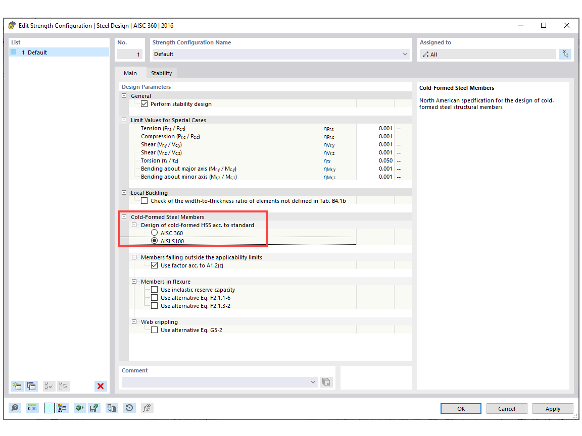Open the Comment dropdown arrow
Screen dimensions: 582x436
[313, 382]
